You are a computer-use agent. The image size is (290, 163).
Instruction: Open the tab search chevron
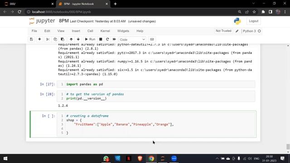254,4
